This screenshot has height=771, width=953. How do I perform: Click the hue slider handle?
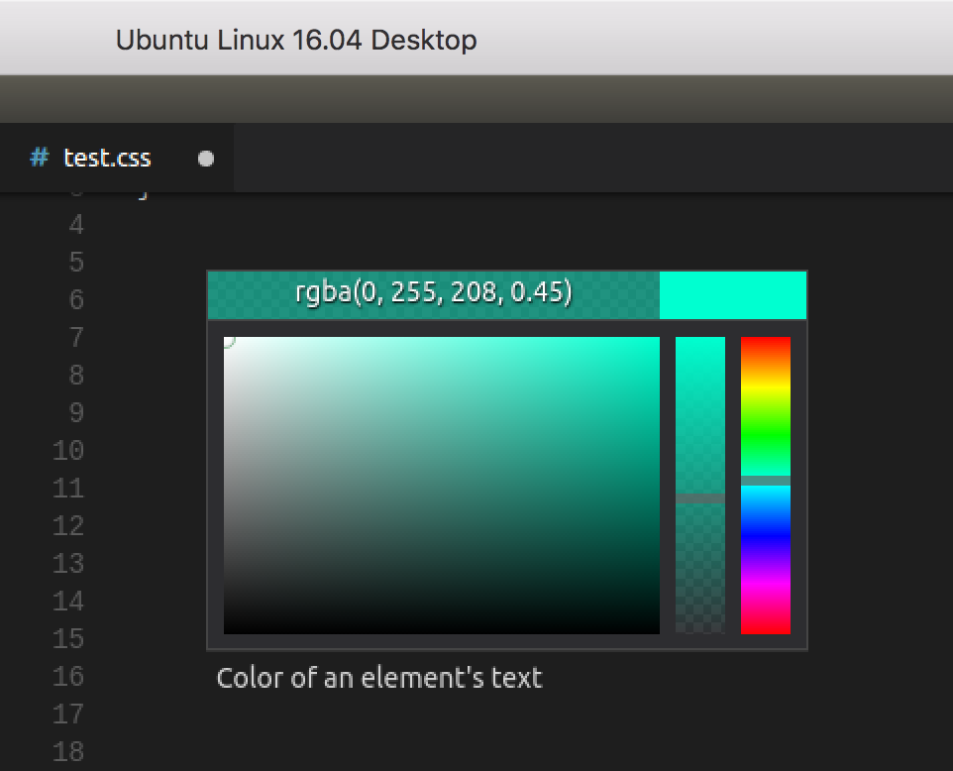click(x=765, y=481)
